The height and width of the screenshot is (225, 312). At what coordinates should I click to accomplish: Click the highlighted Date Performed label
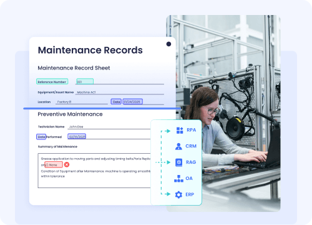[x=41, y=137]
